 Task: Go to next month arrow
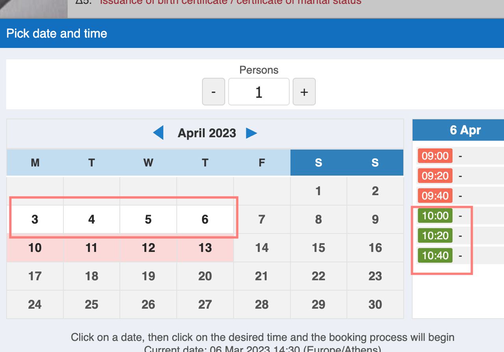pos(251,133)
